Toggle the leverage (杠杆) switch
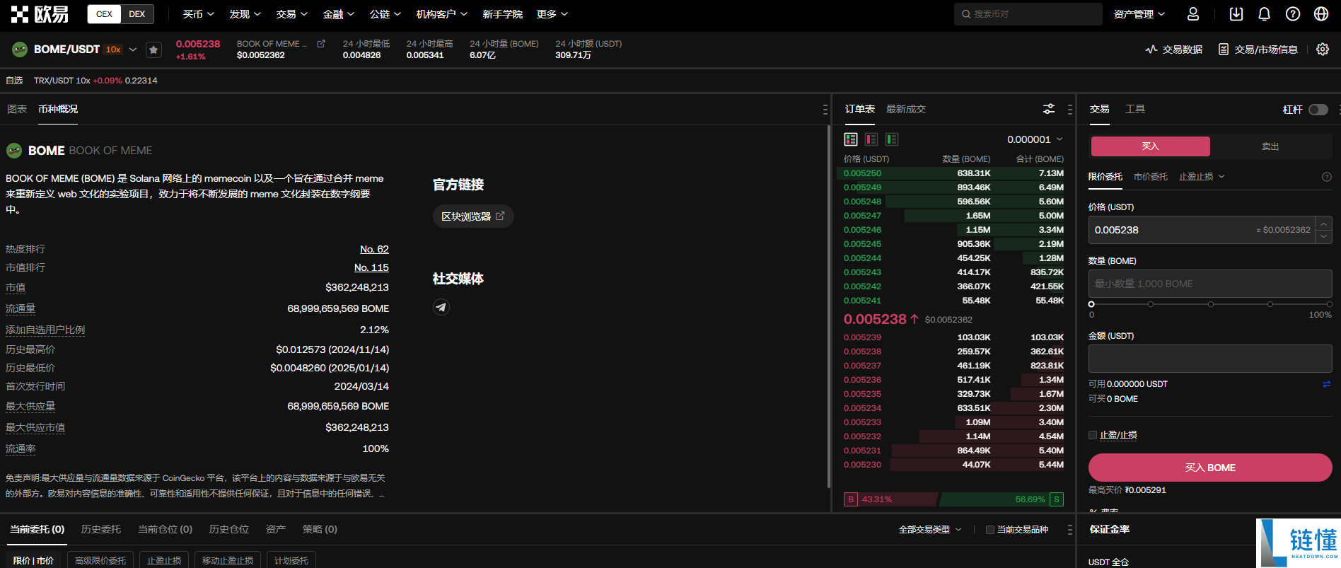1341x568 pixels. tap(1318, 110)
